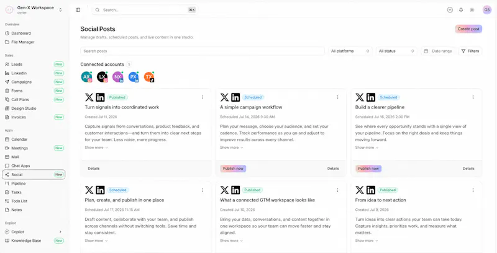Open more options for 'From idea to next action'
Screen dimensions: 497x253
(x=473, y=190)
